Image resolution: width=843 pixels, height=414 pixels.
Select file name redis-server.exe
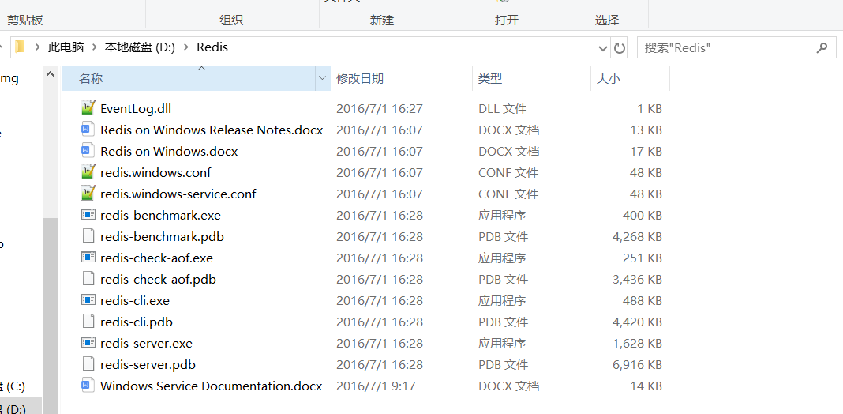146,343
